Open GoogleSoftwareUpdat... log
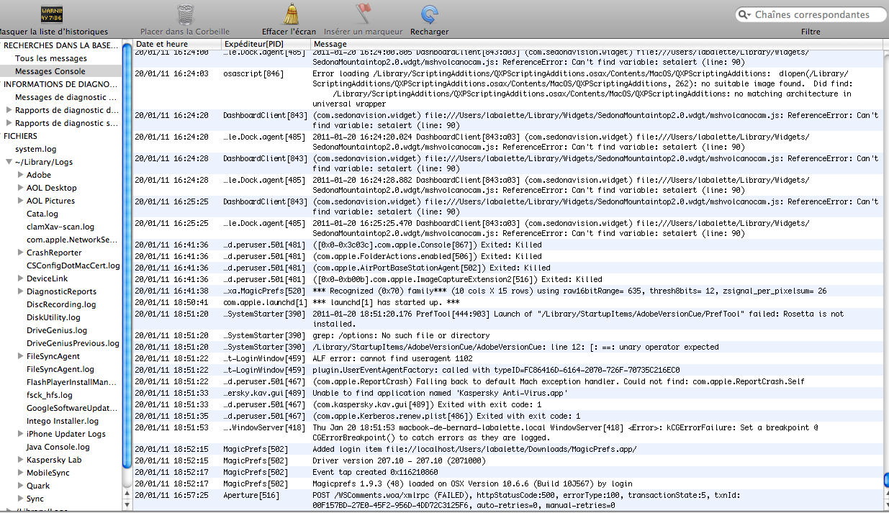This screenshot has height=513, width=889. click(x=72, y=408)
